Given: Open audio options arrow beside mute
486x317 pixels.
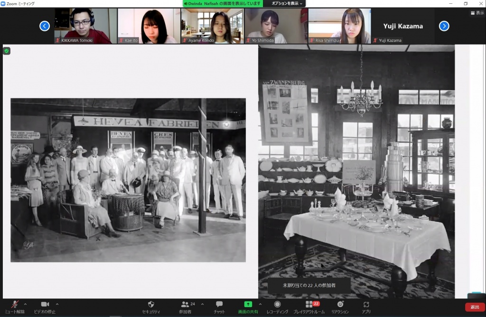Looking at the screenshot, I should pyautogui.click(x=26, y=304).
